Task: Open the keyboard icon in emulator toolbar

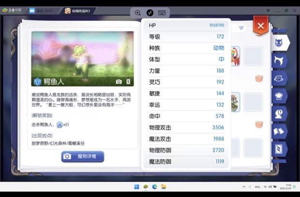Action: click(162, 13)
